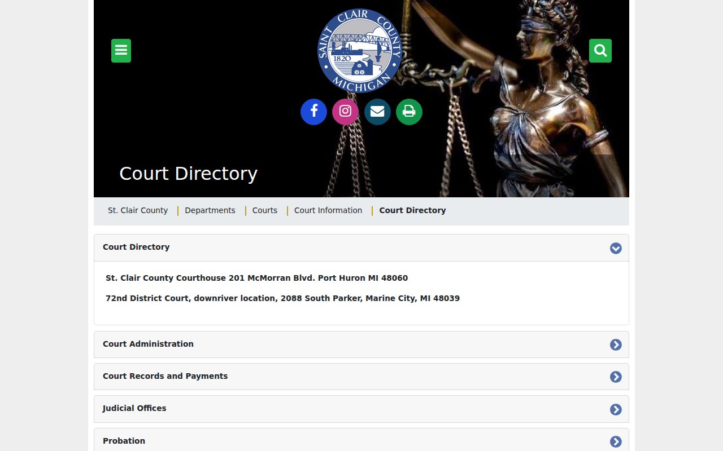Open the Courts breadcrumb link

coord(265,210)
